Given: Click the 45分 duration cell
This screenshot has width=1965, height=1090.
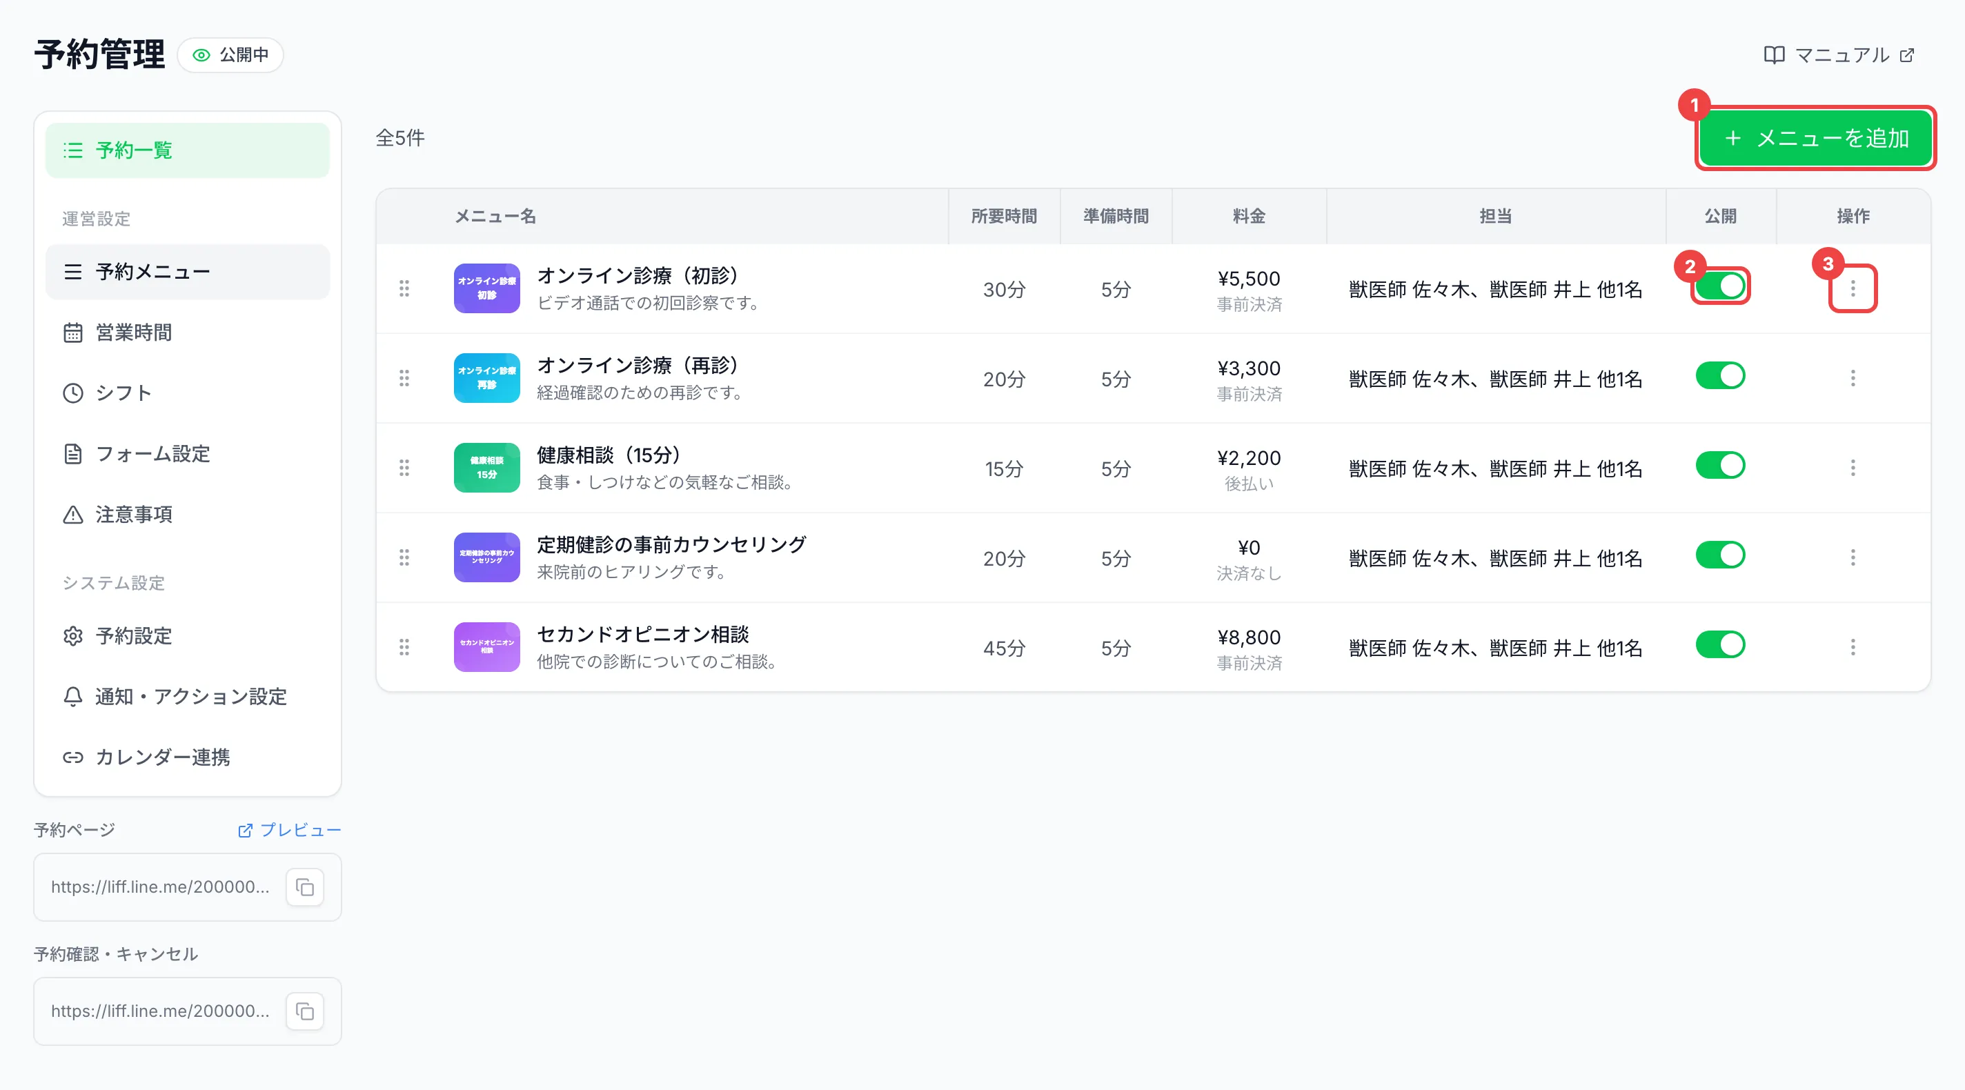Looking at the screenshot, I should pos(1004,648).
